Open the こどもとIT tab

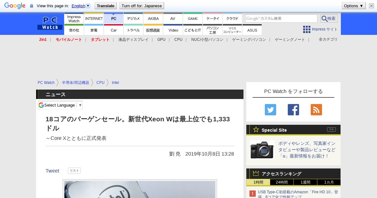click(193, 30)
